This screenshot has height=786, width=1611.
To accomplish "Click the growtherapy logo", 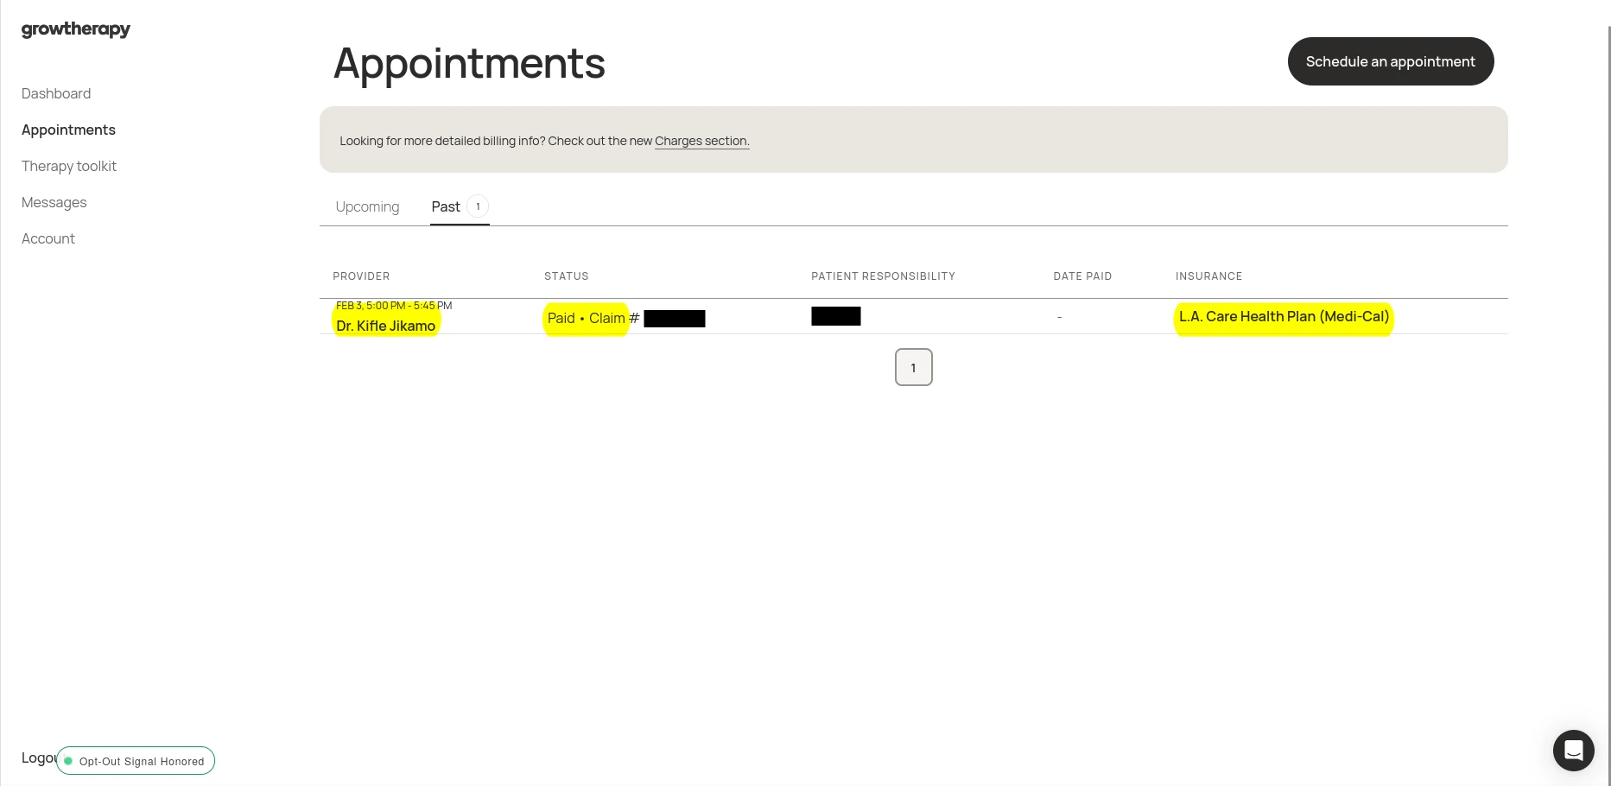I will click(x=76, y=29).
